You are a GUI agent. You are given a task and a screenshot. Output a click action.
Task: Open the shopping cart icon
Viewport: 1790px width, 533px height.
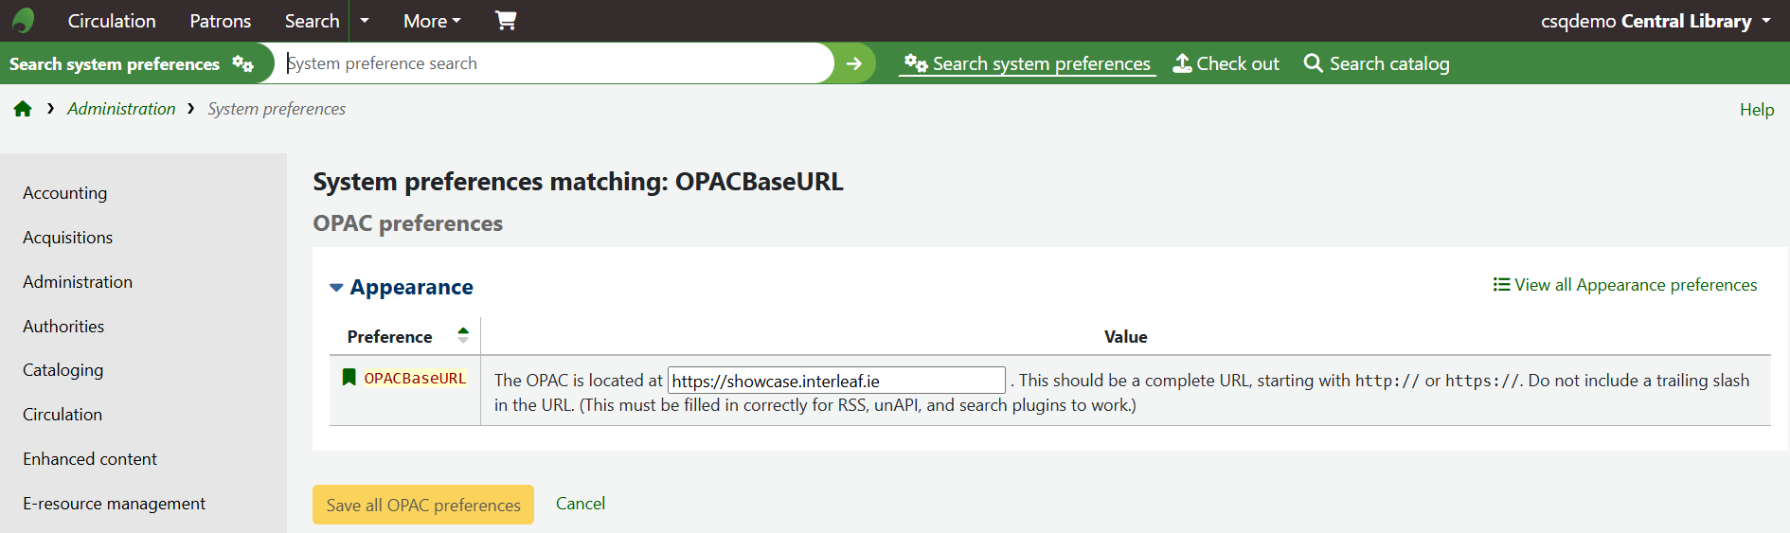506,20
